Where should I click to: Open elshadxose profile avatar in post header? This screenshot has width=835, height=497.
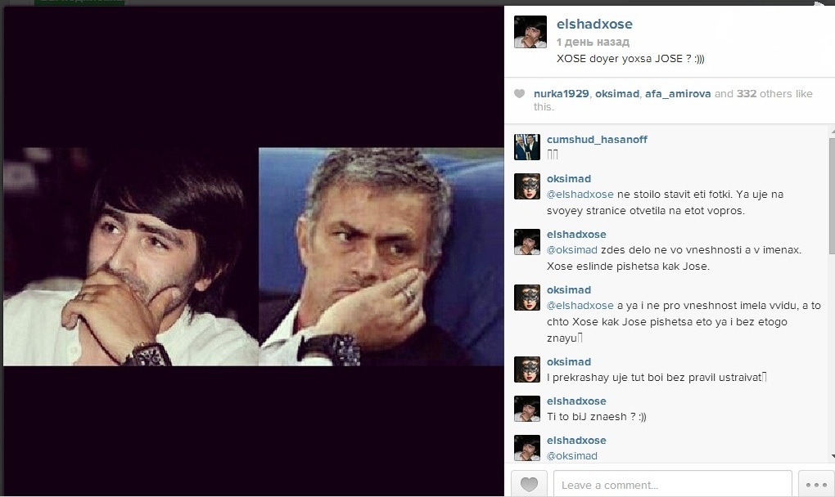pyautogui.click(x=530, y=32)
